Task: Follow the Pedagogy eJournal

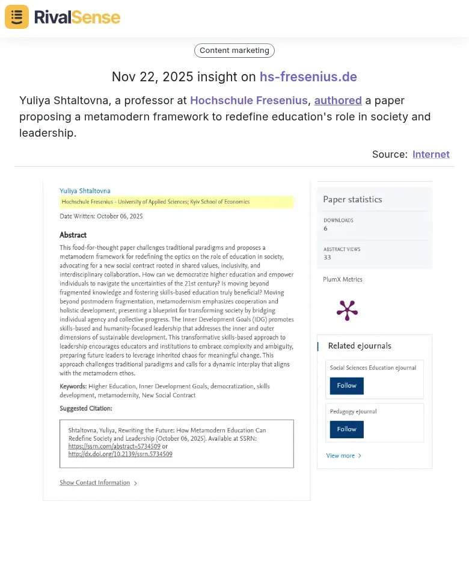Action: (346, 429)
